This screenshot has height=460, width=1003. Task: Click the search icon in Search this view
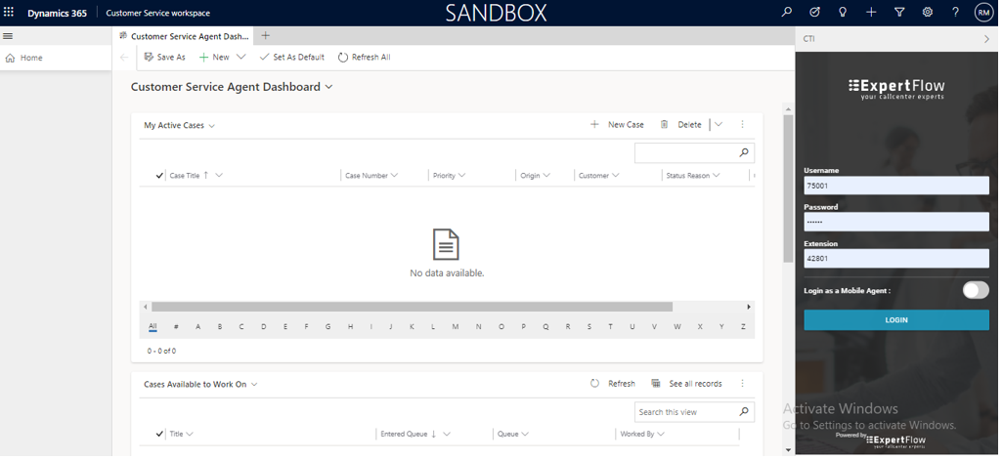tap(744, 412)
